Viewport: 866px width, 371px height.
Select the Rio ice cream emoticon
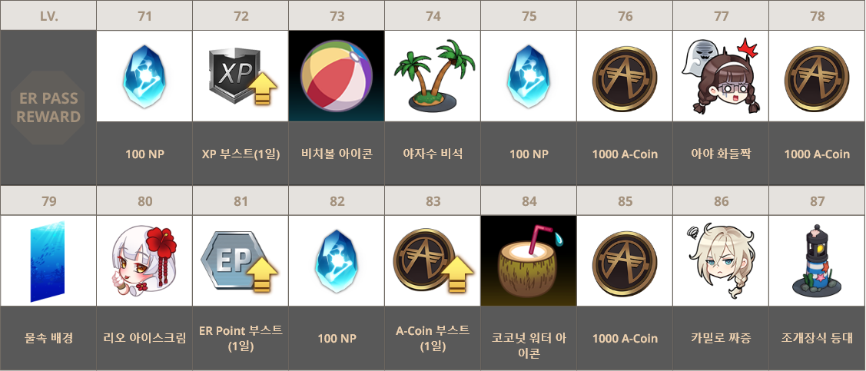pos(144,261)
